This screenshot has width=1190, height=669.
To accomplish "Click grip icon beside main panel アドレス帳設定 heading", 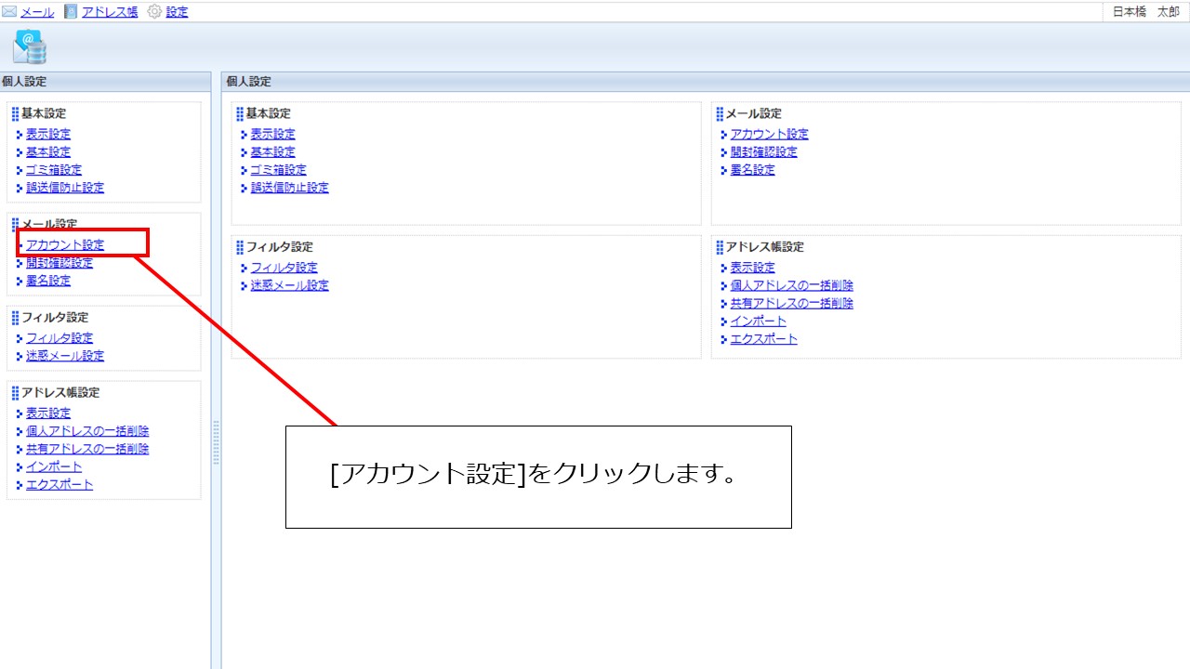I will coord(720,247).
